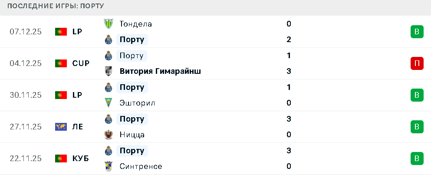Click the Vitória Guimarães club crest
The image size is (431, 175).
pyautogui.click(x=109, y=71)
